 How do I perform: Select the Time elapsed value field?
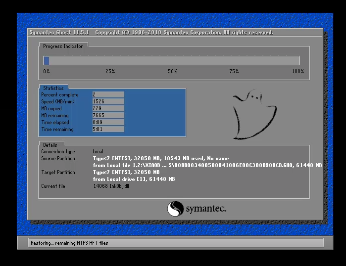pyautogui.click(x=108, y=122)
